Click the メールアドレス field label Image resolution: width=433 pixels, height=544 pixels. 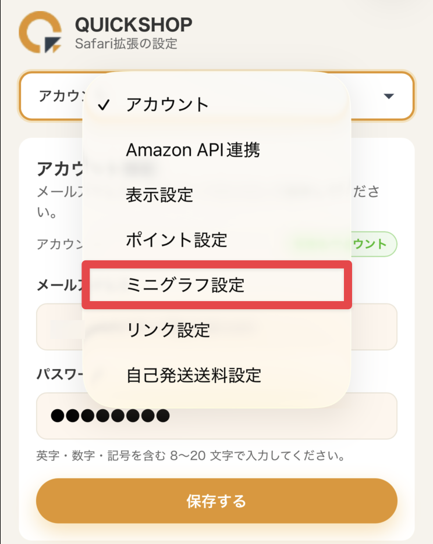[x=58, y=285]
